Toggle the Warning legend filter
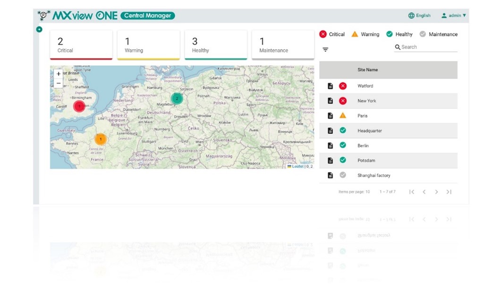This screenshot has width=502, height=292. (366, 34)
